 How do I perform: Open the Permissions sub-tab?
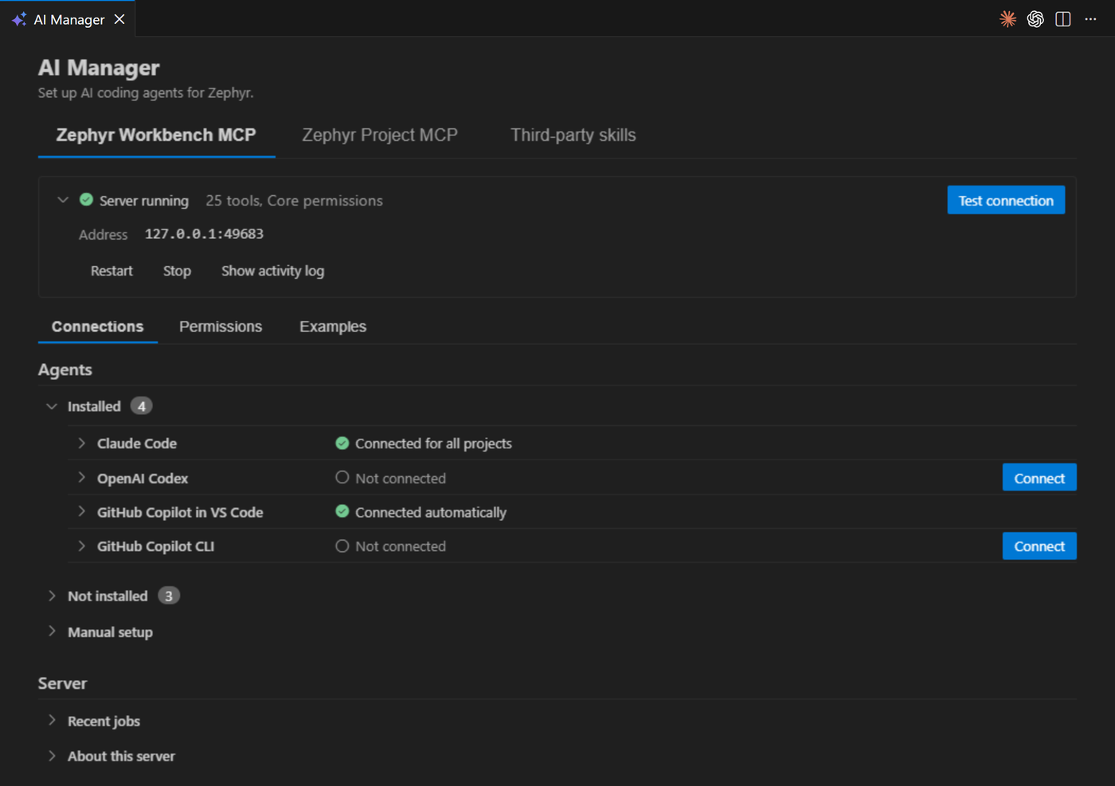pos(221,327)
